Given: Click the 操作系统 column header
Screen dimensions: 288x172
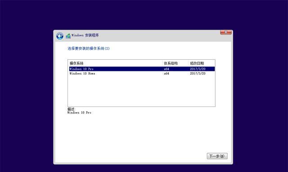Looking at the screenshot, I should tap(76, 63).
